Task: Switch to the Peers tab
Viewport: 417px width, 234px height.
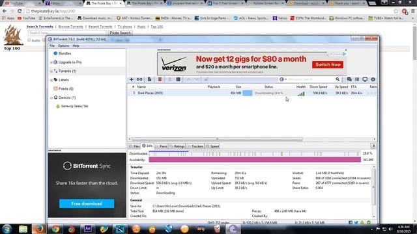Action: 161,146
